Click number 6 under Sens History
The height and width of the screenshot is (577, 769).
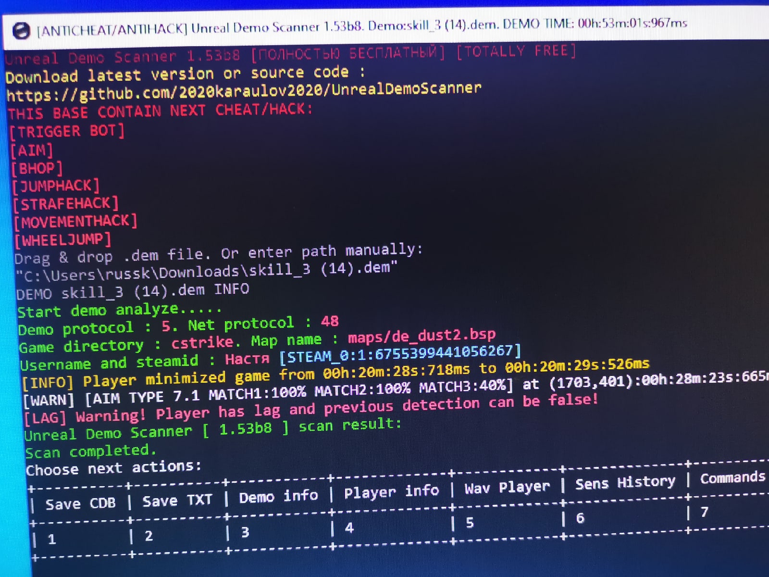(580, 518)
